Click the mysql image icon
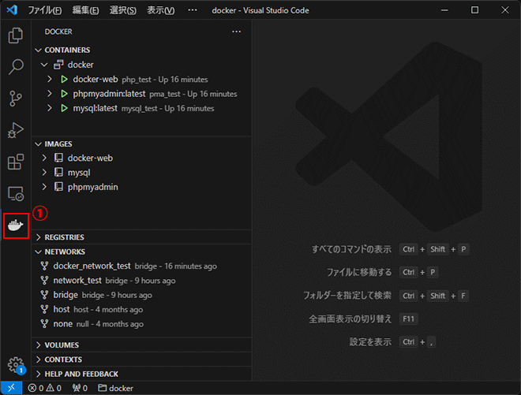Image resolution: width=521 pixels, height=395 pixels. [x=58, y=173]
